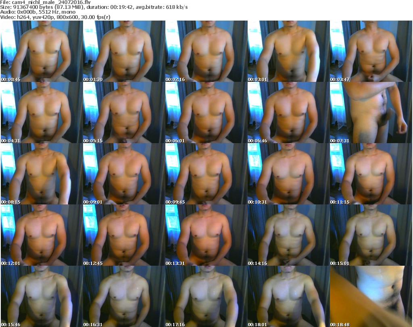Click the 'Video: h264, yuv420p, 800x600' line
The image size is (413, 327).
pos(55,17)
